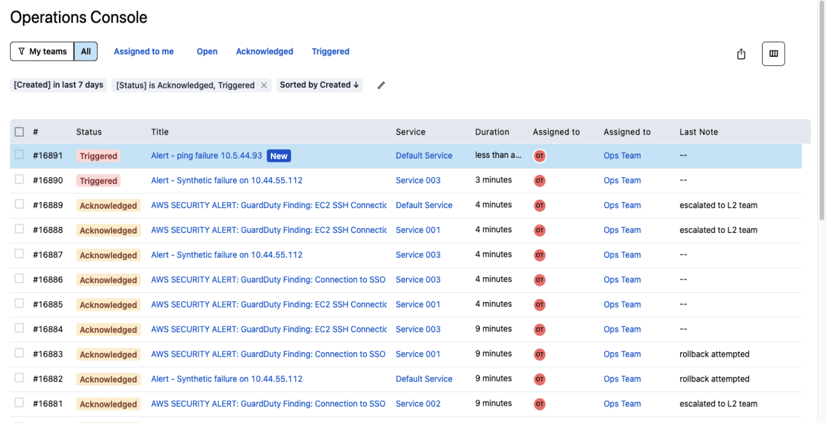
Task: Click the OT avatar for incident #16884
Action: (x=540, y=330)
